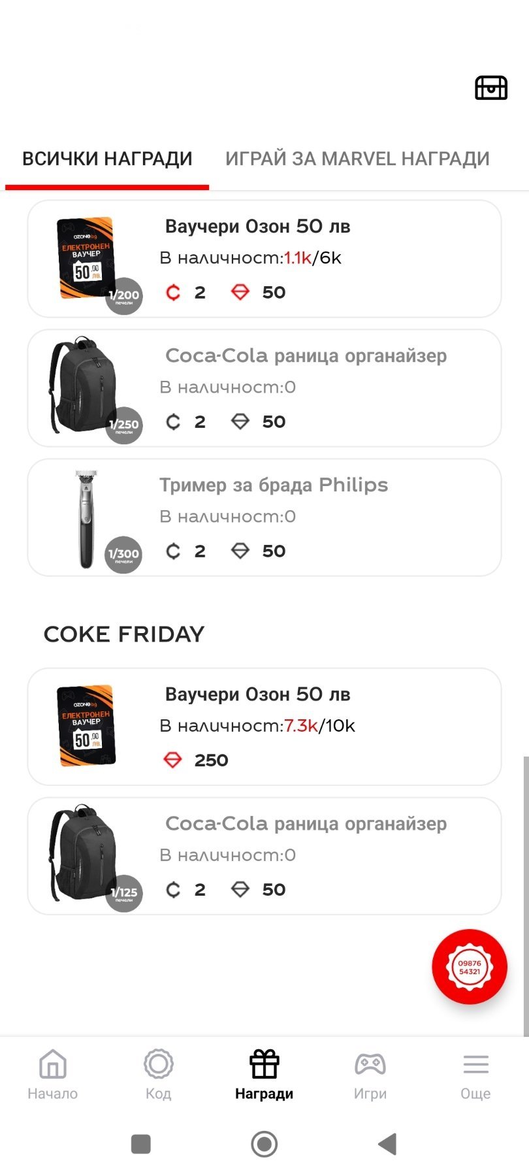The image size is (529, 1176).
Task: Tap the Android recent apps square
Action: pyautogui.click(x=141, y=1144)
